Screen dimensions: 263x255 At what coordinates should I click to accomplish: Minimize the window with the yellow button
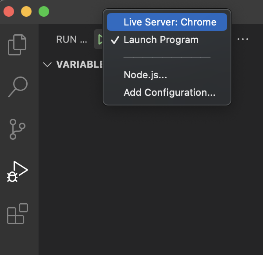pyautogui.click(x=26, y=11)
